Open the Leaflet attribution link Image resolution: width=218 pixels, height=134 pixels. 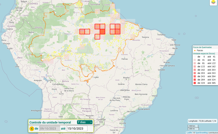click(x=189, y=133)
